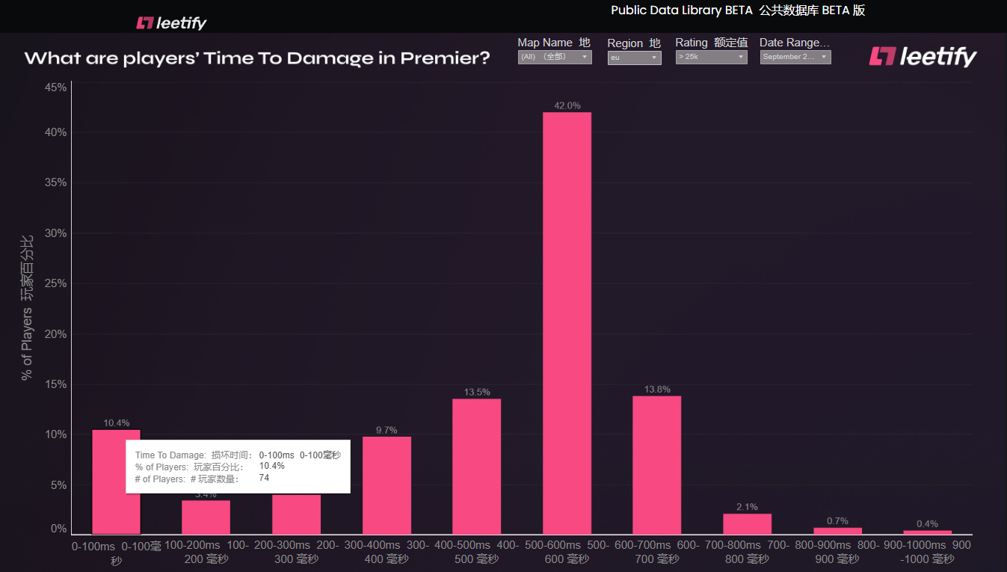Click the 25% y-axis tick label

56,283
